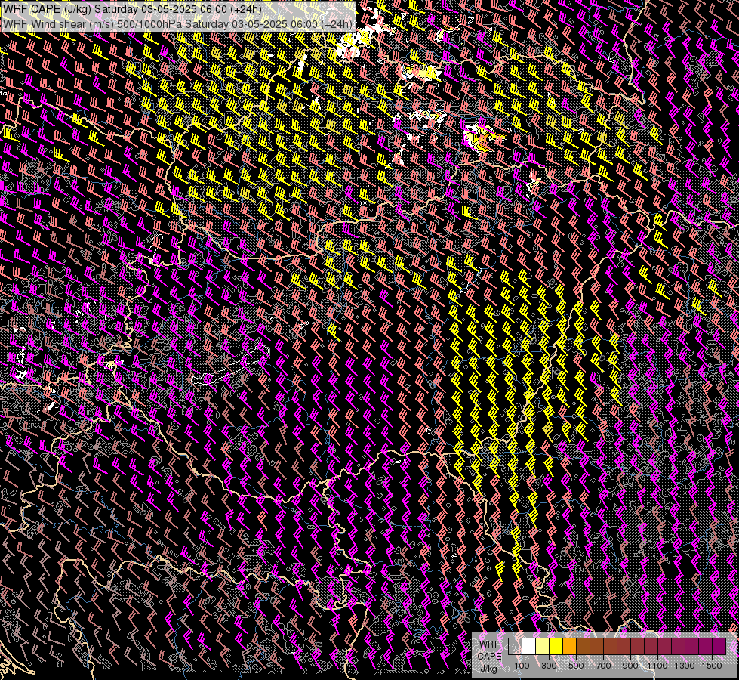
Task: Select the pale yellow CAPE legend swatch
Action: (x=543, y=646)
